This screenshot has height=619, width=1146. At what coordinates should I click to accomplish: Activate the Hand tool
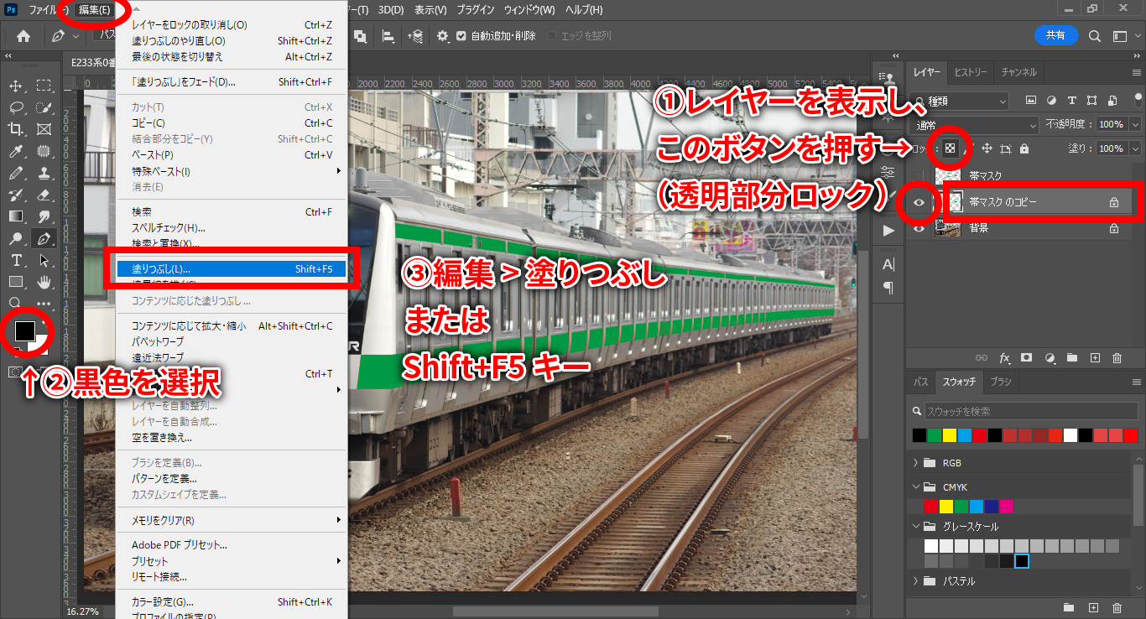click(44, 282)
